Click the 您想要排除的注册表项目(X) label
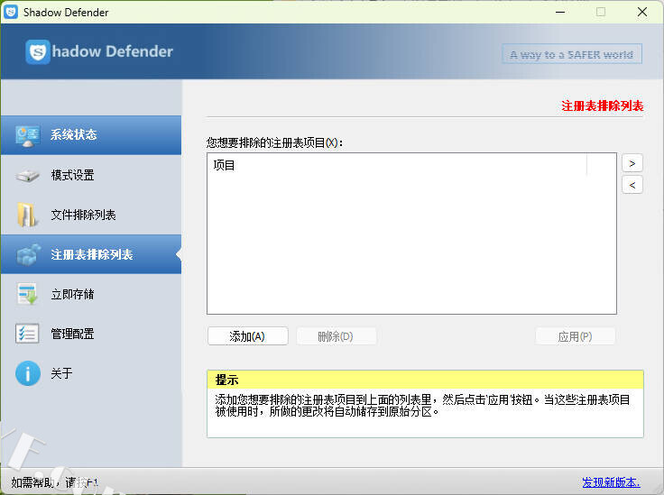The height and width of the screenshot is (495, 664). (x=274, y=142)
